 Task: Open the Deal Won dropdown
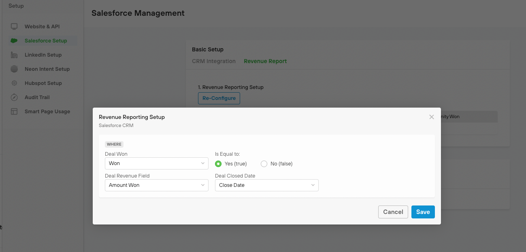point(157,163)
